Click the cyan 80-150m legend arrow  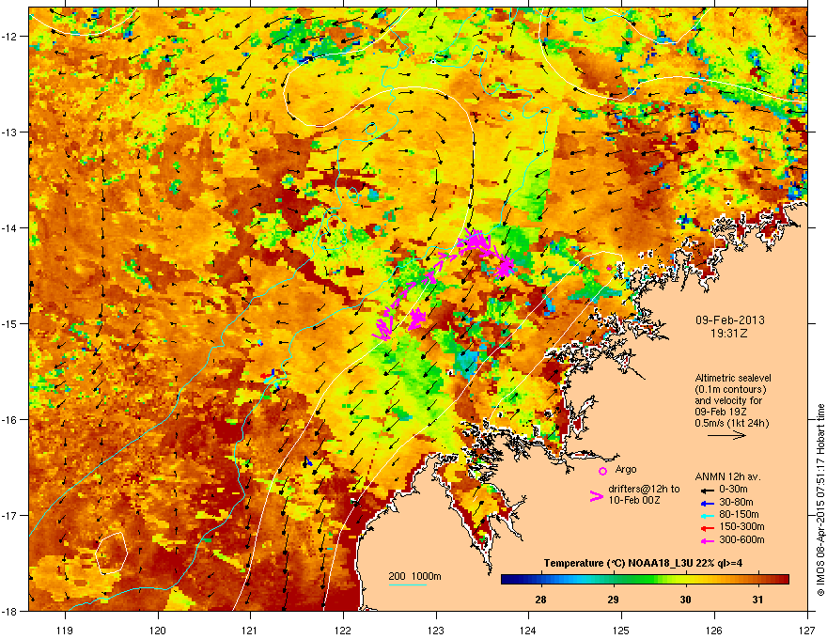click(707, 515)
